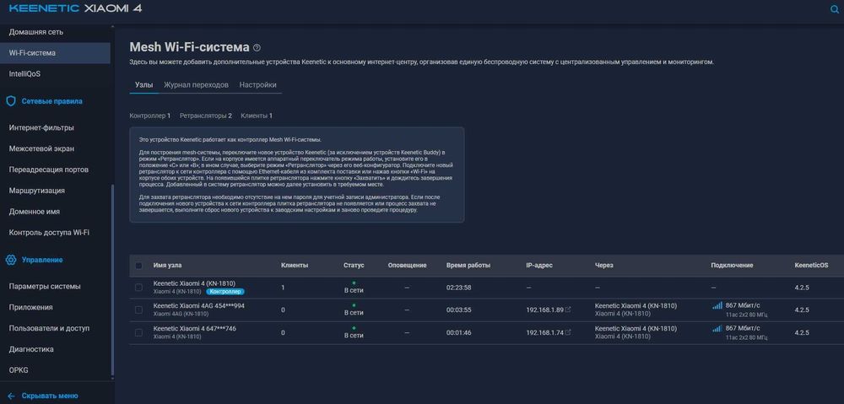The image size is (844, 404).
Task: Click Скрывать меню to hide sidebar
Action: tap(50, 396)
